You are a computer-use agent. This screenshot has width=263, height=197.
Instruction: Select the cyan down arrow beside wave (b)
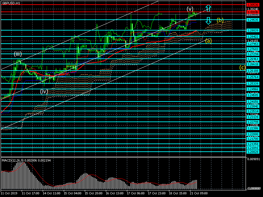point(208,21)
